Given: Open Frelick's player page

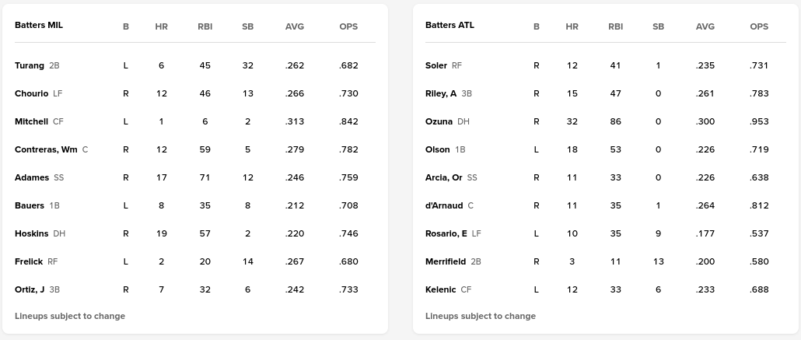Looking at the screenshot, I should tap(29, 261).
